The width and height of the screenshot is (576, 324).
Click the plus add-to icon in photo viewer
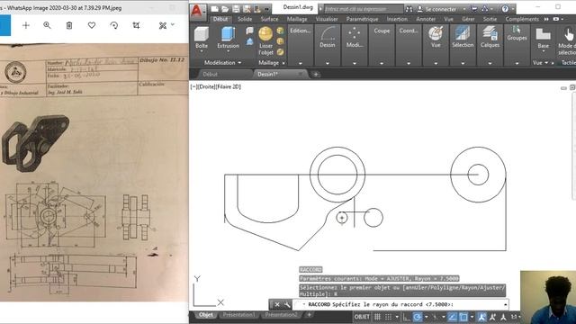click(26, 25)
